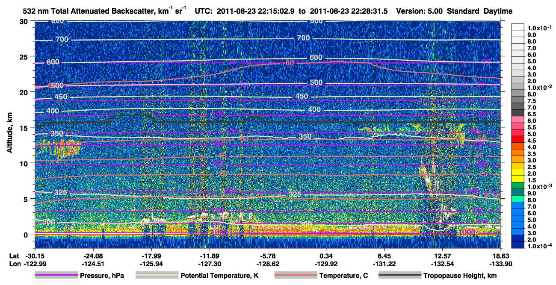
Task: Click the 'Potential Temperature, K' legend label
Action: [219, 276]
